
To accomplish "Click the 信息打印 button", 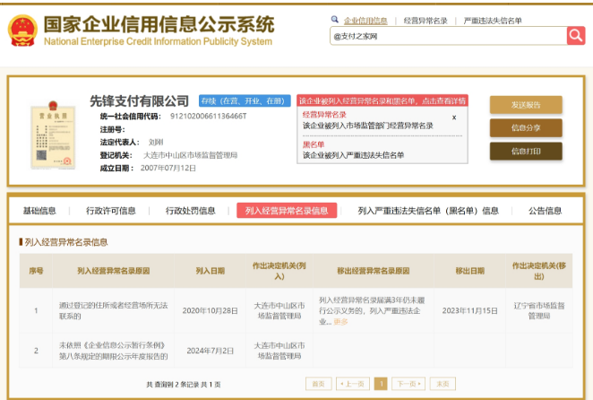I will [x=526, y=152].
